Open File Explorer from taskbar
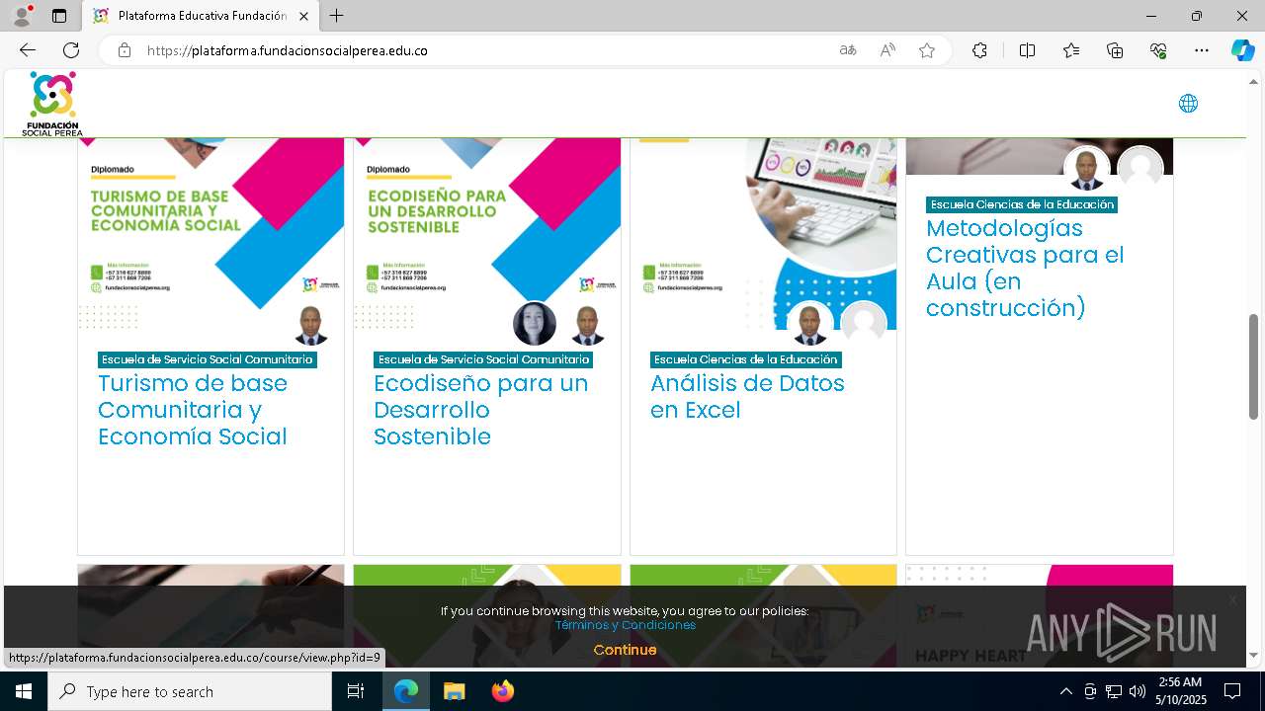Viewport: 1265px width, 711px height. [454, 691]
